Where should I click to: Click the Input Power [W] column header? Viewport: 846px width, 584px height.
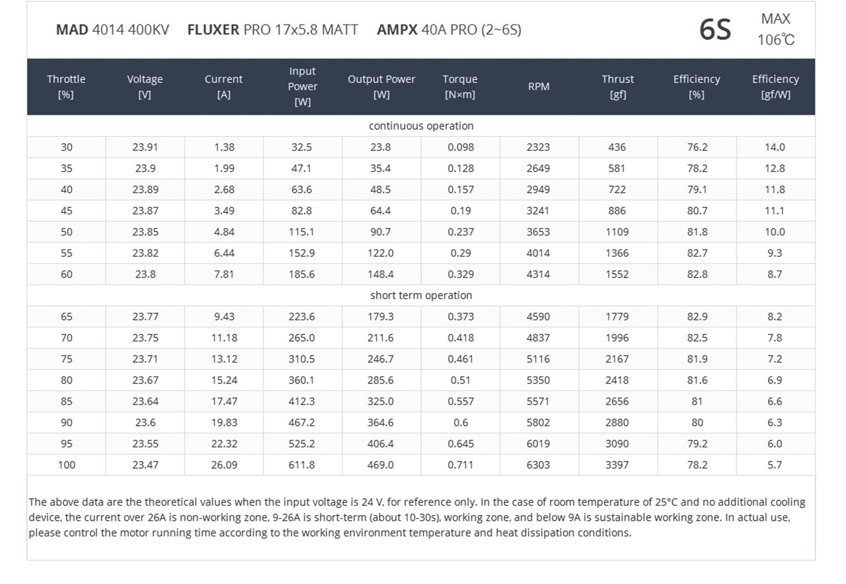click(x=303, y=87)
